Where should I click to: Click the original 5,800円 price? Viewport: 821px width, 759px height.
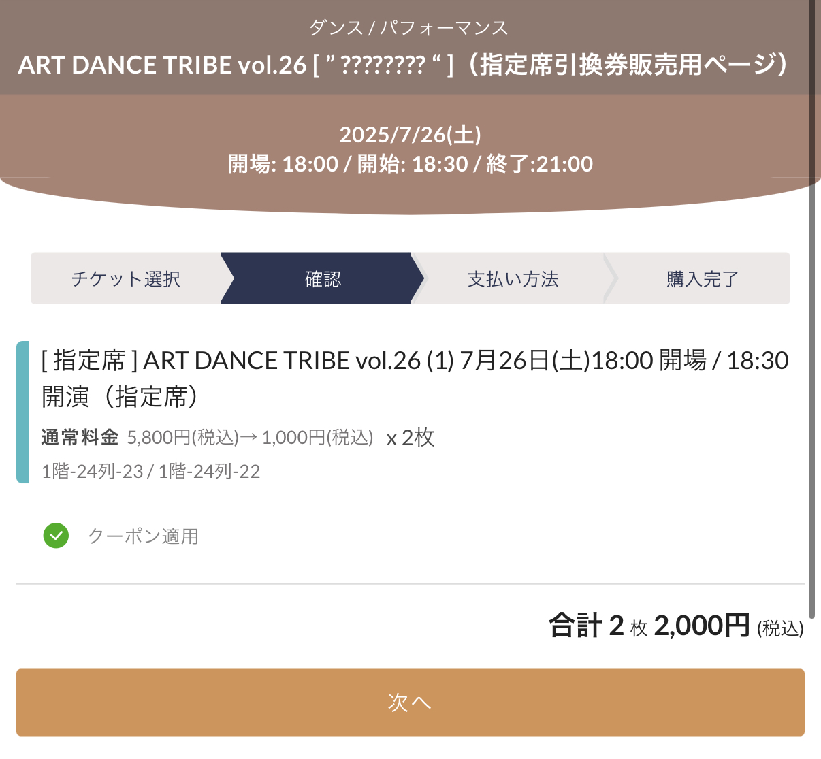coord(182,438)
